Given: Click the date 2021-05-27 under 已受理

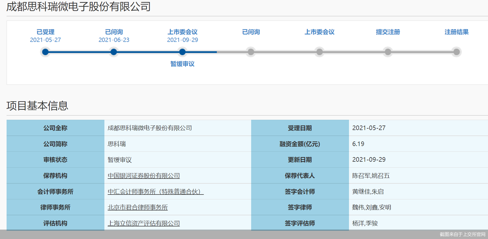Looking at the screenshot, I should (x=45, y=40).
